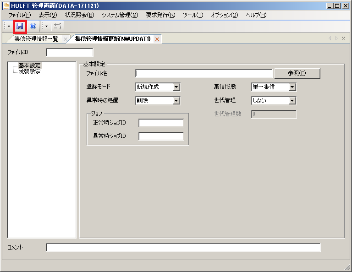Click the ファイルID input field

click(x=70, y=53)
